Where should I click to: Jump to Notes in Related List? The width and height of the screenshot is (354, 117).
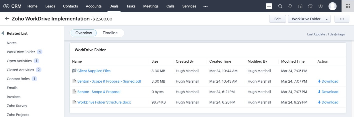pos(12,43)
